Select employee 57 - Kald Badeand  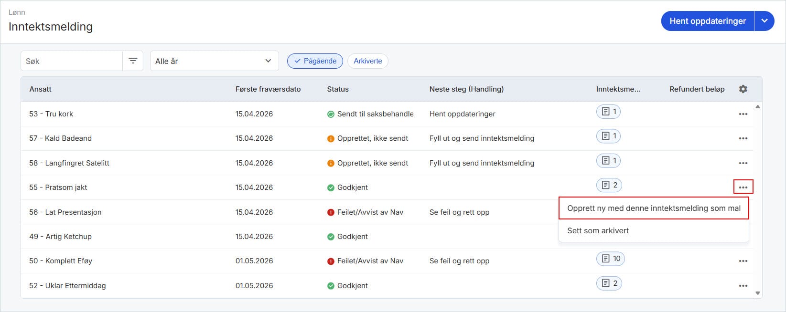click(60, 138)
